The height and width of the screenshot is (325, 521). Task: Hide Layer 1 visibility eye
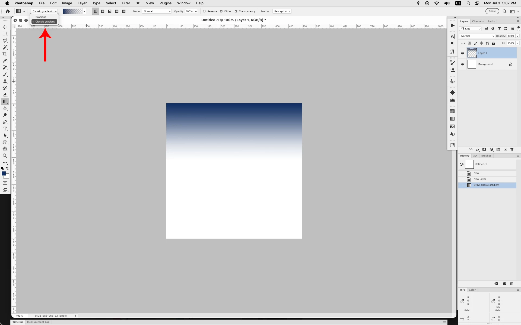tap(462, 53)
